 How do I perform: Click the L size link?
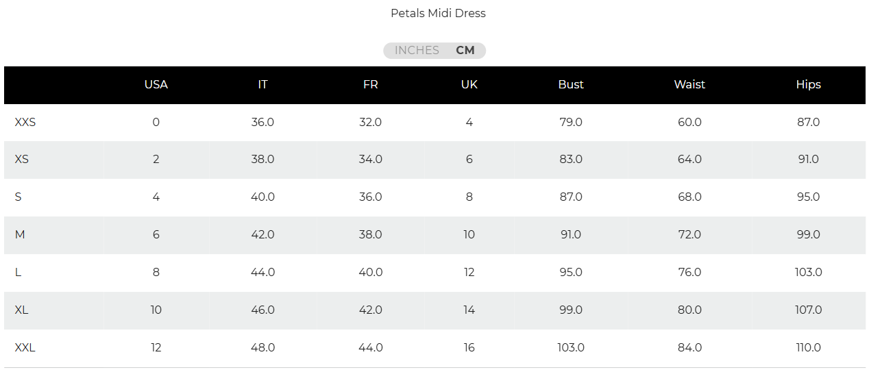click(19, 273)
